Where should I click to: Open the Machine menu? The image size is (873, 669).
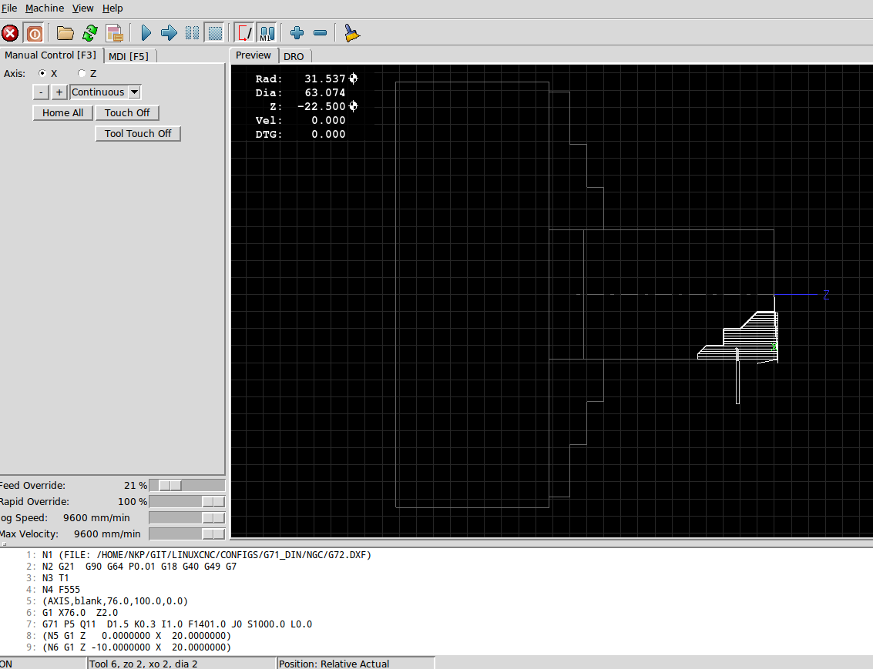45,8
